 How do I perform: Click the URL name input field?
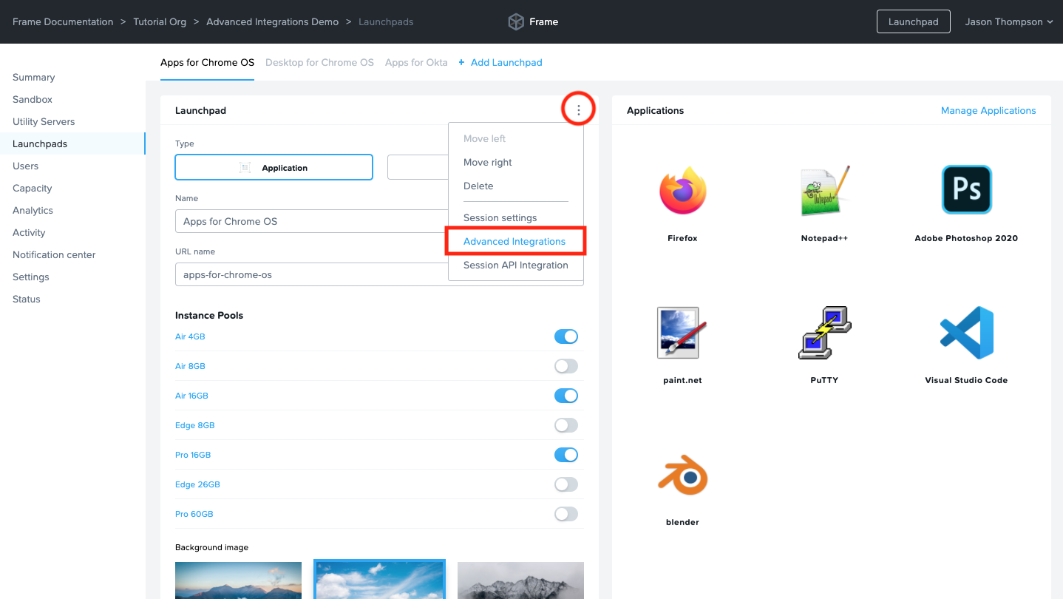click(x=310, y=275)
